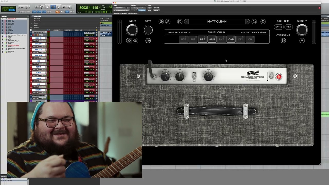Select the SPOT edit mode
Image resolution: width=329 pixels, height=185 pixels.
coord(12,8)
